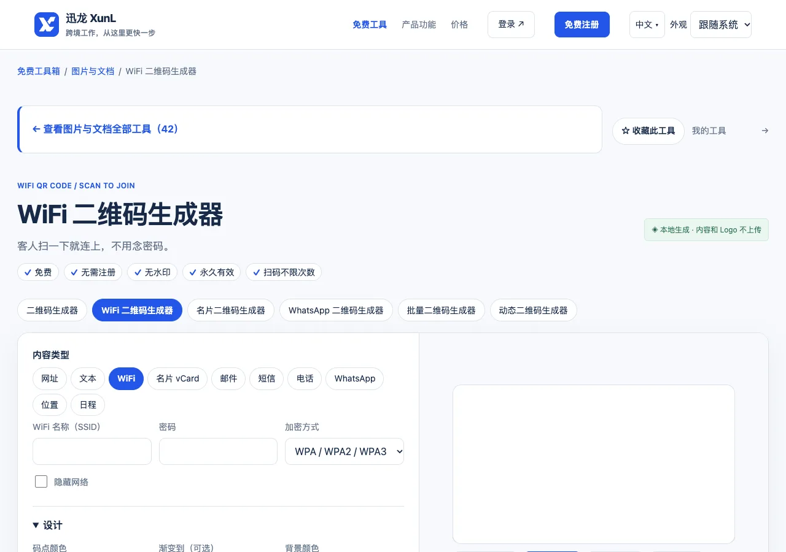Select the WiFi 二维码生成器 tab

(x=138, y=310)
